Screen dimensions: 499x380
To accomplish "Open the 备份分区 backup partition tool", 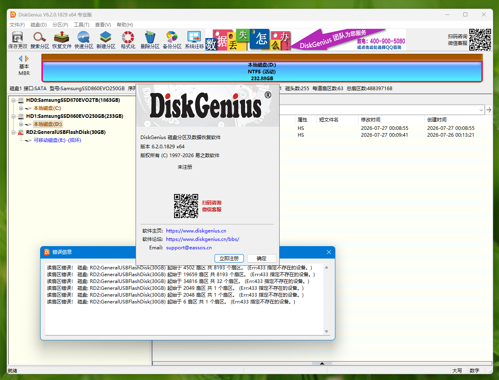I will pyautogui.click(x=172, y=40).
